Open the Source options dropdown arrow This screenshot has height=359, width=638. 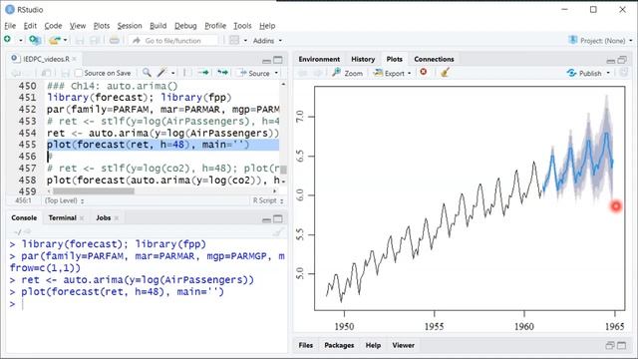coord(276,73)
